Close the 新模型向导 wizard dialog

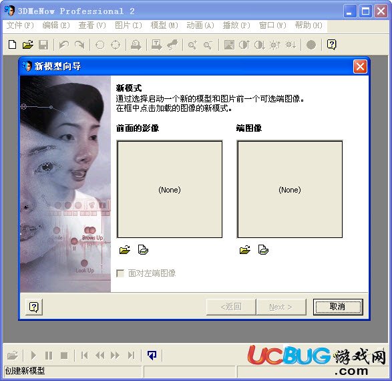[360, 67]
